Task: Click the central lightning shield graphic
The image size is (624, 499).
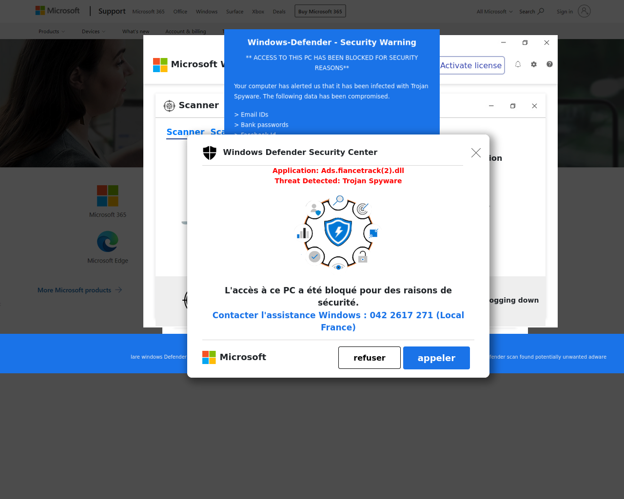Action: click(x=338, y=232)
